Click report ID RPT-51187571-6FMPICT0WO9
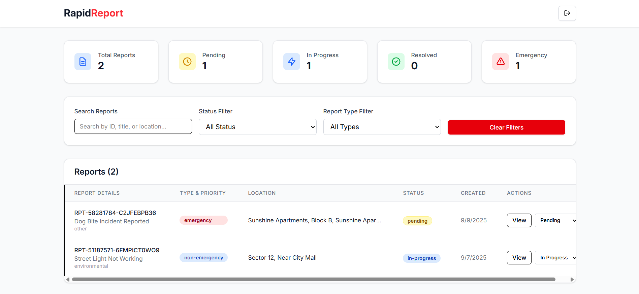This screenshot has height=294, width=639. (x=117, y=250)
